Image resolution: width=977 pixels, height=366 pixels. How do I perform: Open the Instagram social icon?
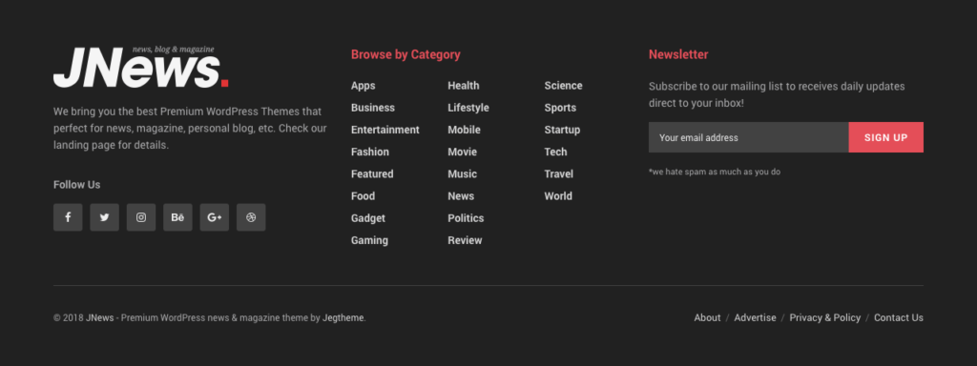[141, 217]
